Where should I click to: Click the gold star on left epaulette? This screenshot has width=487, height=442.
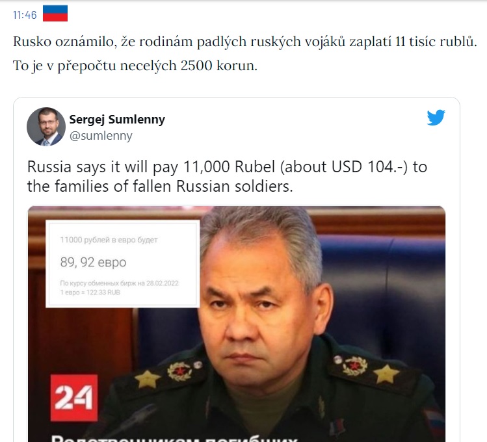click(x=147, y=379)
